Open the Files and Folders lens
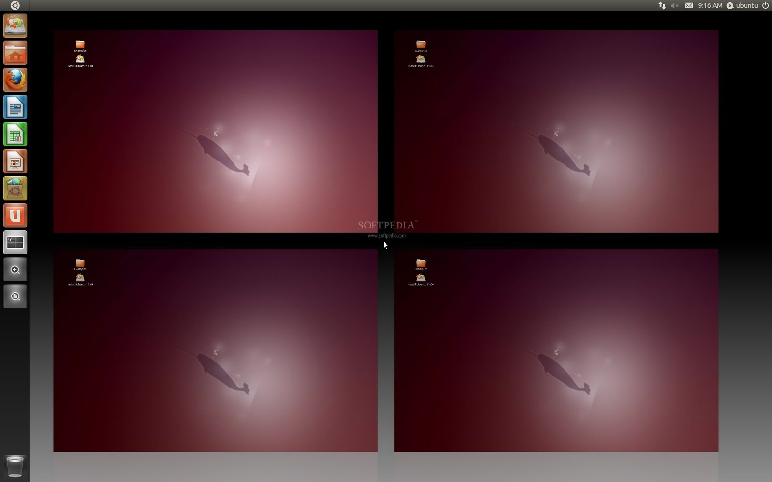Screen dimensions: 772x482 [x=15, y=296]
